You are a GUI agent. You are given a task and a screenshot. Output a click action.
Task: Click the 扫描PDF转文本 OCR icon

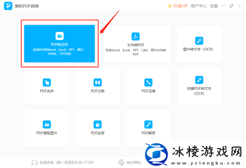pos(199,80)
